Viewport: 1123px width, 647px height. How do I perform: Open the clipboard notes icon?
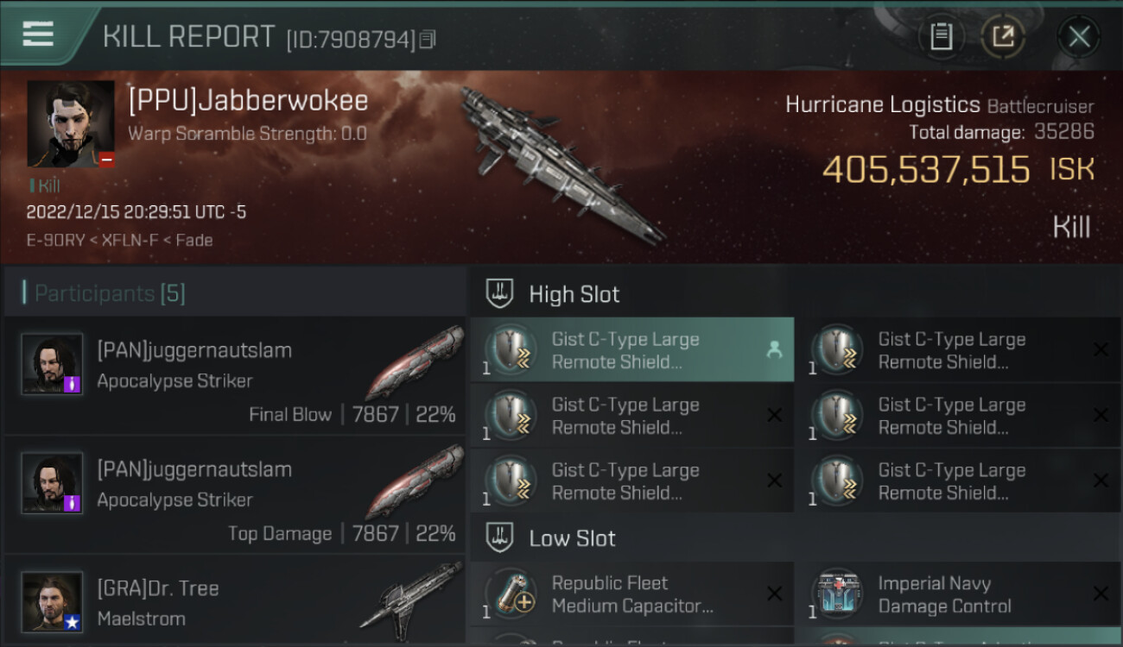coord(941,36)
